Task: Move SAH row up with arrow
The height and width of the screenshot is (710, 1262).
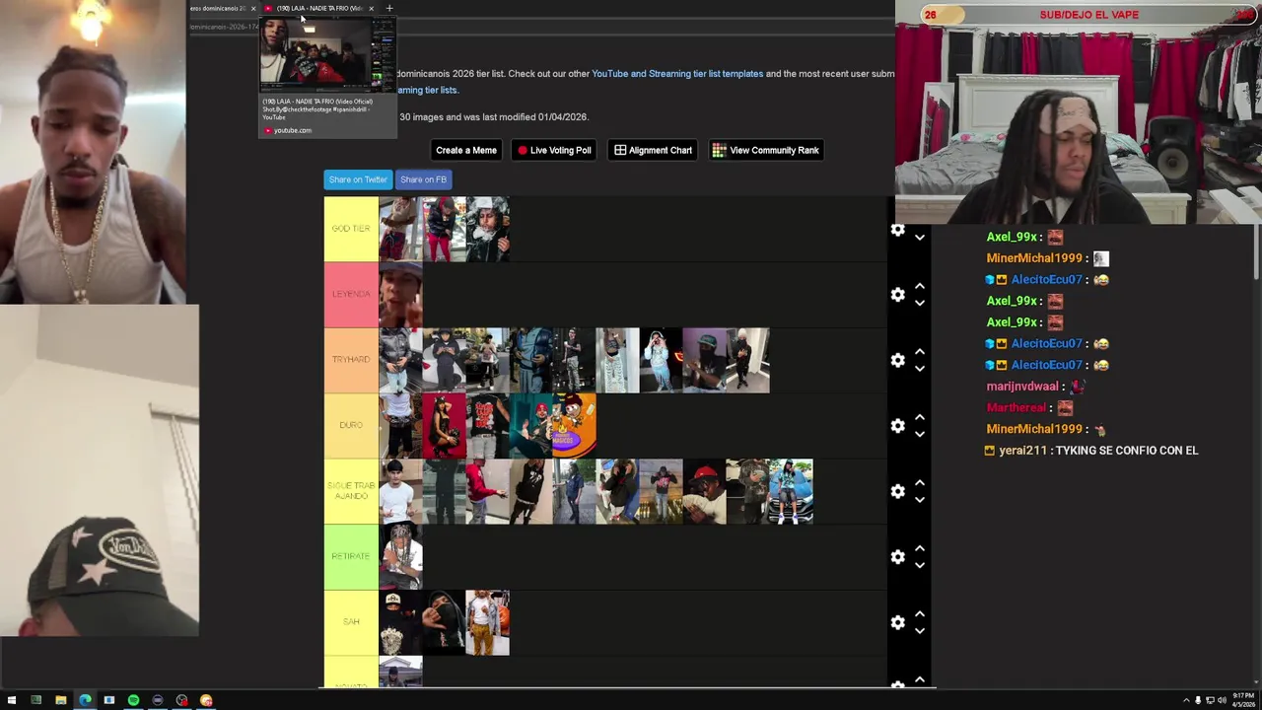Action: [919, 613]
